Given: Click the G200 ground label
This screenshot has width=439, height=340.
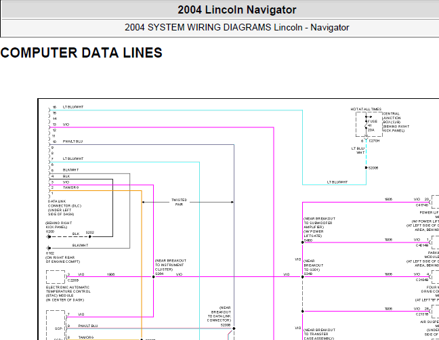Looking at the screenshot, I should click(x=50, y=232).
